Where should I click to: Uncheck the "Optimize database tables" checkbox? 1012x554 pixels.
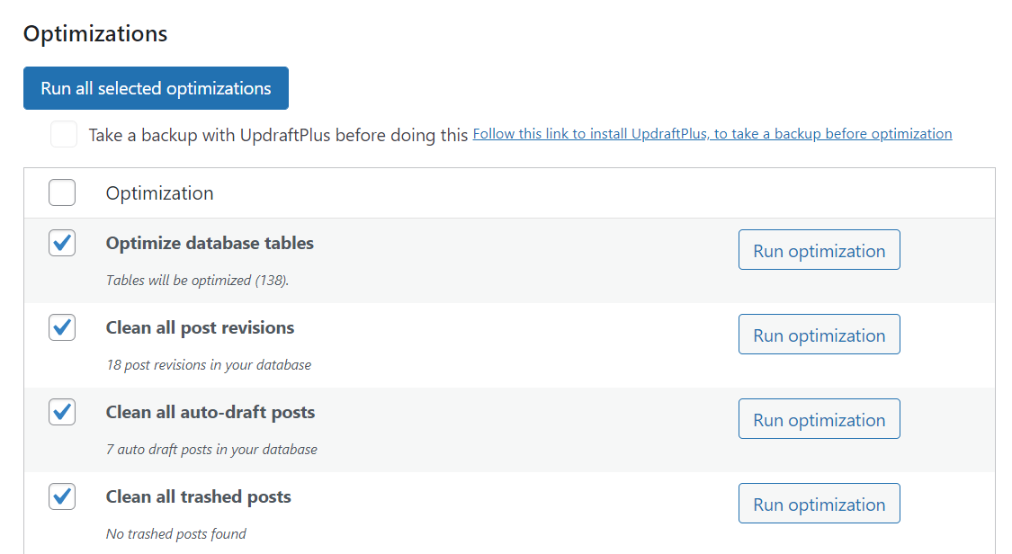click(61, 243)
